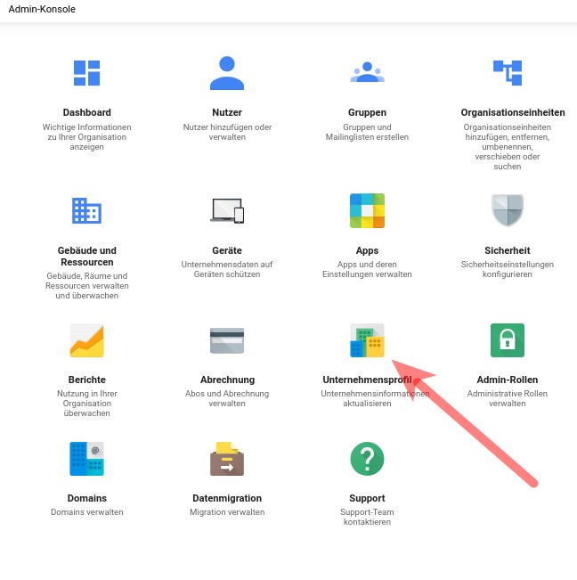Select the Organisationseinheiten hierarchy icon

click(508, 72)
